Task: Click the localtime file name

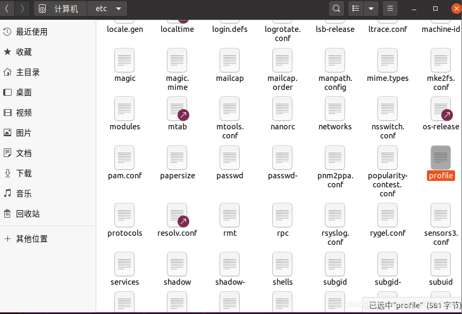Action: 178,29
